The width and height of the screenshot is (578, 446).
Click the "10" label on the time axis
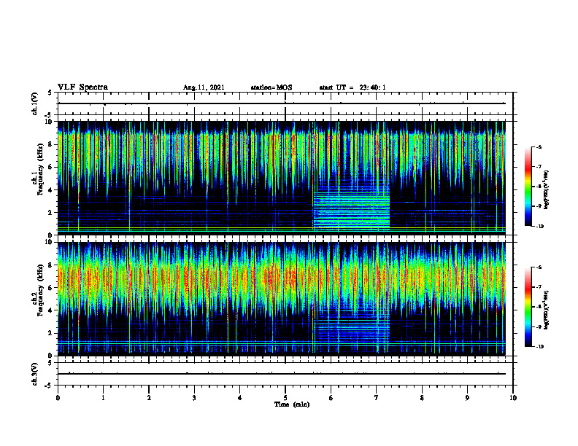point(513,398)
